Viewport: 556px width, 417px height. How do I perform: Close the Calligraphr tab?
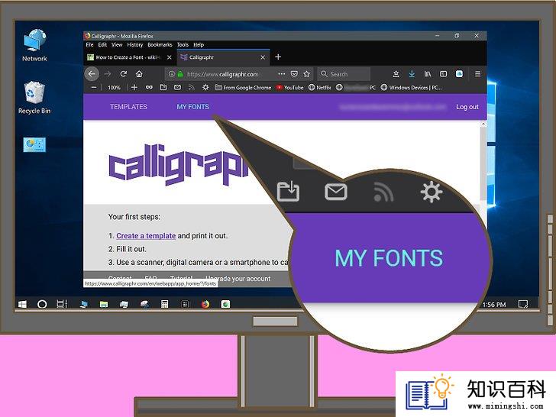coord(263,57)
